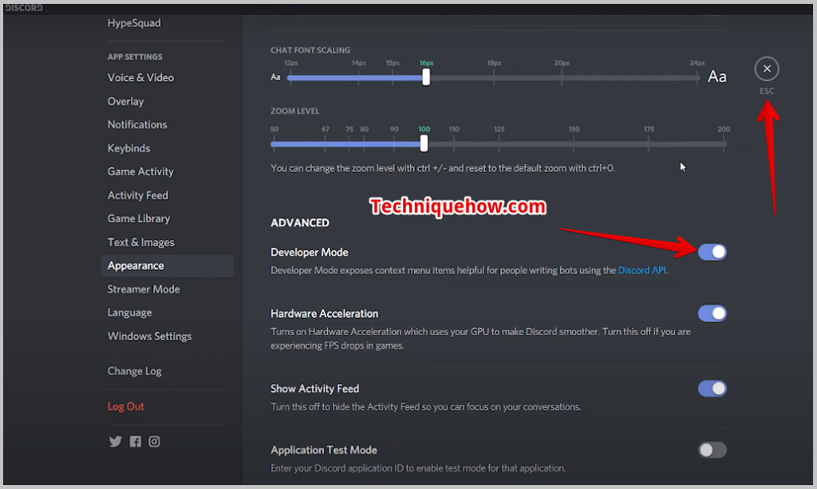View the Change Log
817x489 pixels.
click(134, 371)
